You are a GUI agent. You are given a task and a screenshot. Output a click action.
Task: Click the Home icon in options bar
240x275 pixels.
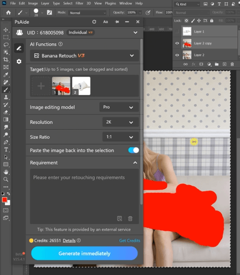8,13
